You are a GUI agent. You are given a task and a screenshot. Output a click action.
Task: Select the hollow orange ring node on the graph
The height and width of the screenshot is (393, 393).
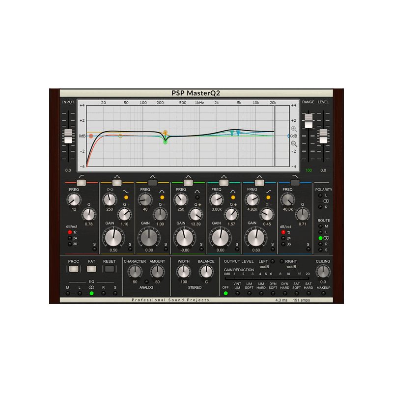(120, 136)
